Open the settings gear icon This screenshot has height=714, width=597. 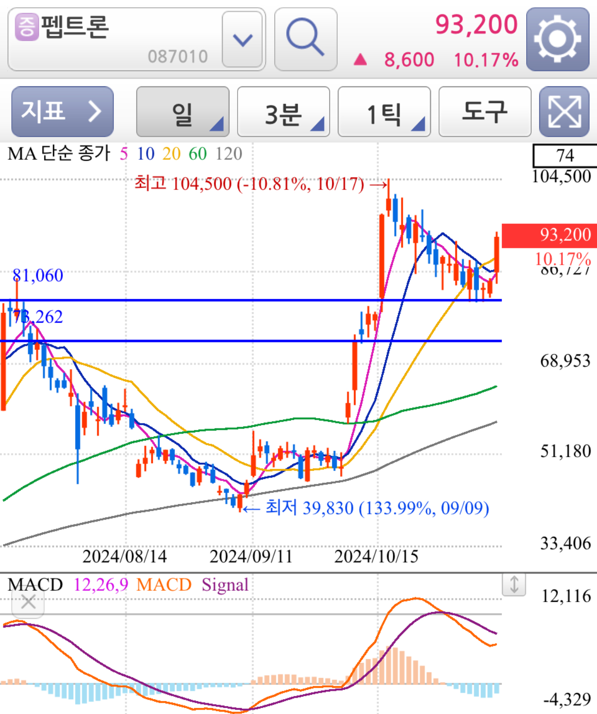(x=557, y=40)
